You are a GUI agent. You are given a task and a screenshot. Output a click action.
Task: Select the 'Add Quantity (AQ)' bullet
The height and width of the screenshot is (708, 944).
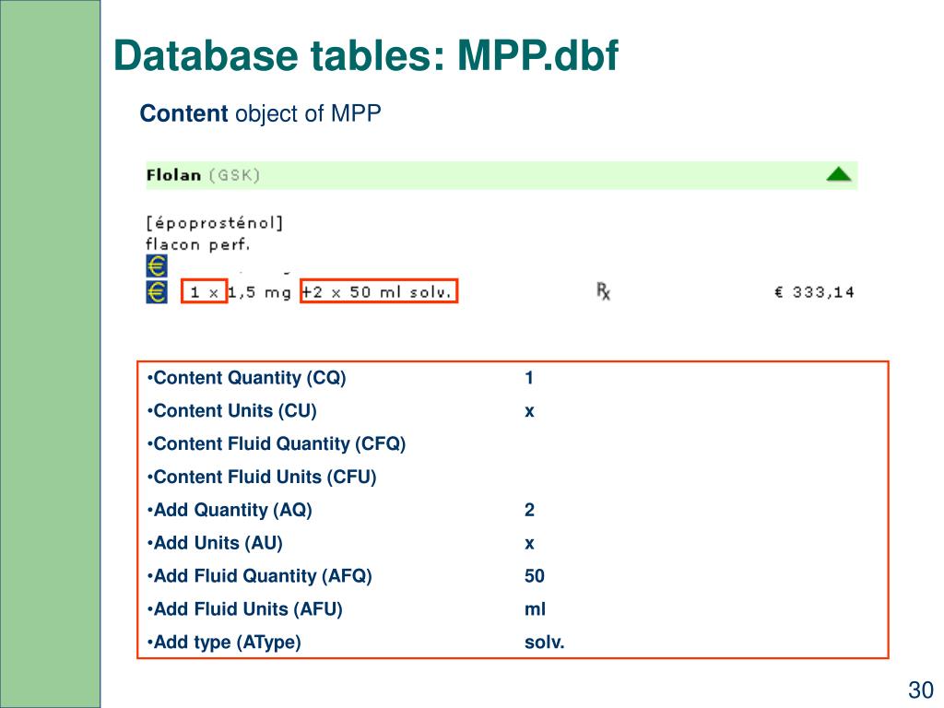click(x=230, y=510)
